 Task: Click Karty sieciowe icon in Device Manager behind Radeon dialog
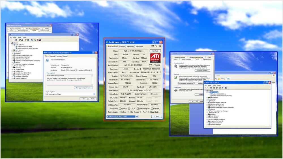coord(14,50)
